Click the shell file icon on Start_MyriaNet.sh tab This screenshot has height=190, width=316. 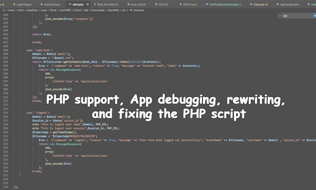(x=95, y=5)
